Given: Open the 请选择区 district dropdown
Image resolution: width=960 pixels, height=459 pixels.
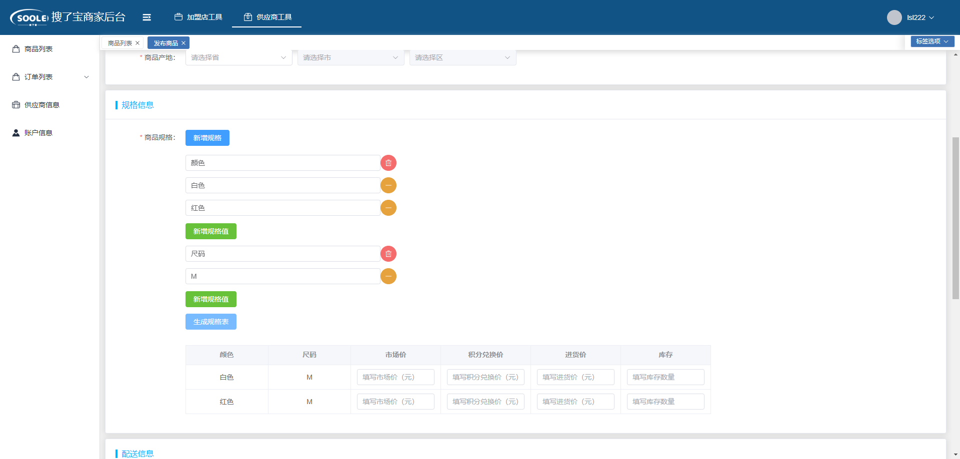Looking at the screenshot, I should coord(462,57).
